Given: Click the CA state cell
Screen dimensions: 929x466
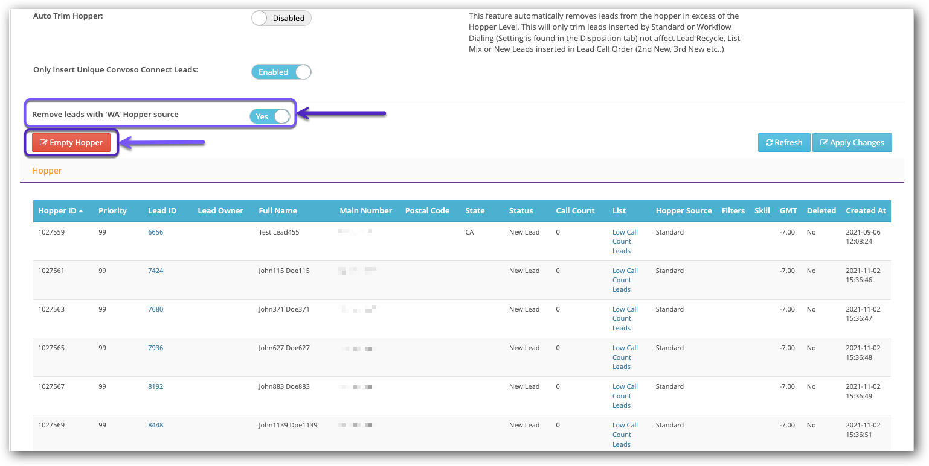Looking at the screenshot, I should point(469,232).
